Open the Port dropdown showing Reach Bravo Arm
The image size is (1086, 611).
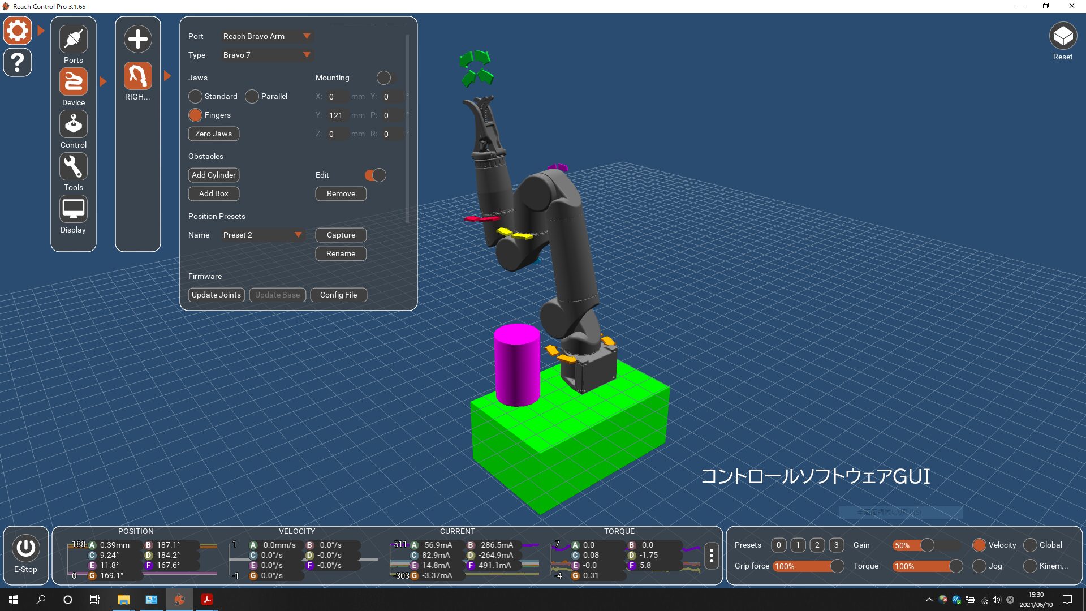(x=266, y=36)
